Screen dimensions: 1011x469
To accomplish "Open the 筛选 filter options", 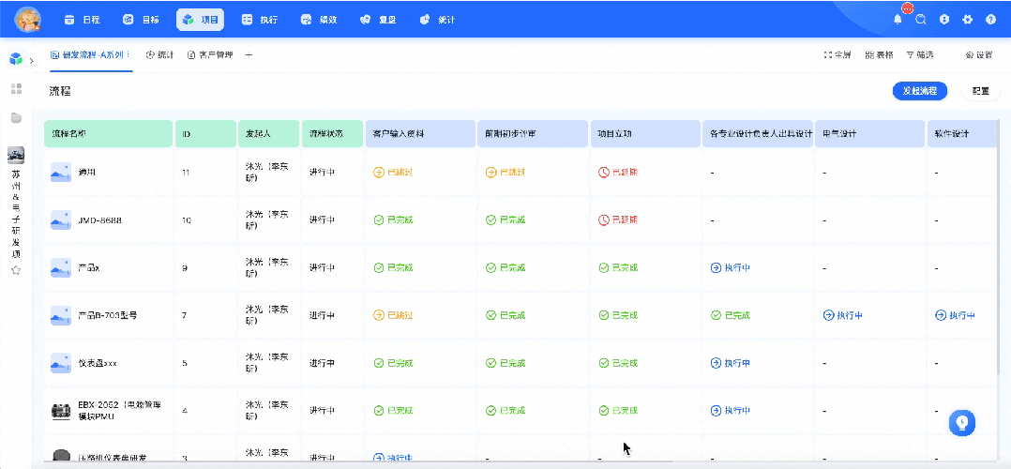I will 920,54.
